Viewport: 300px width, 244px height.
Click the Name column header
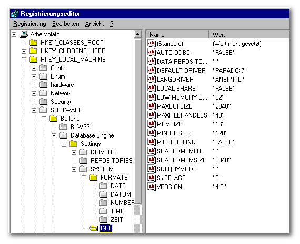177,34
